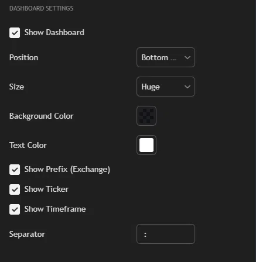Viewport: 256px width, 262px height.
Task: Open the white Text Color swatch
Action: coord(146,145)
